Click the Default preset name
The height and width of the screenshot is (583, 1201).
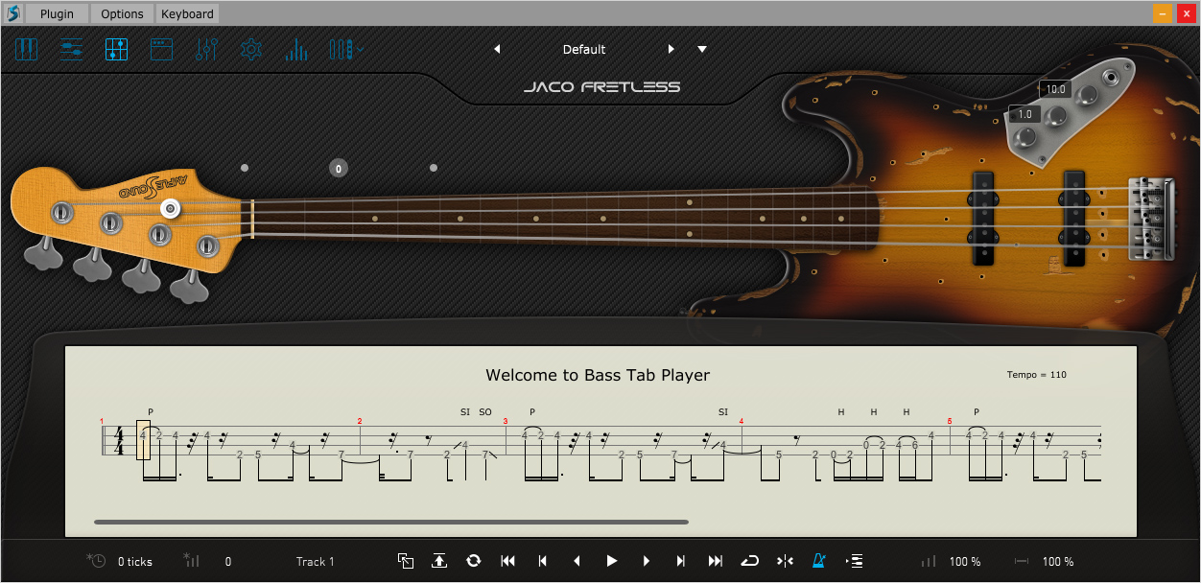pos(584,49)
